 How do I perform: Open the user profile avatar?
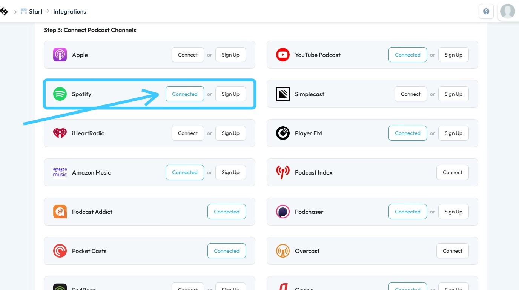[x=507, y=11]
